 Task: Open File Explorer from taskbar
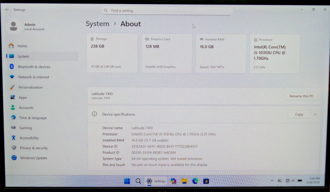click(184, 181)
